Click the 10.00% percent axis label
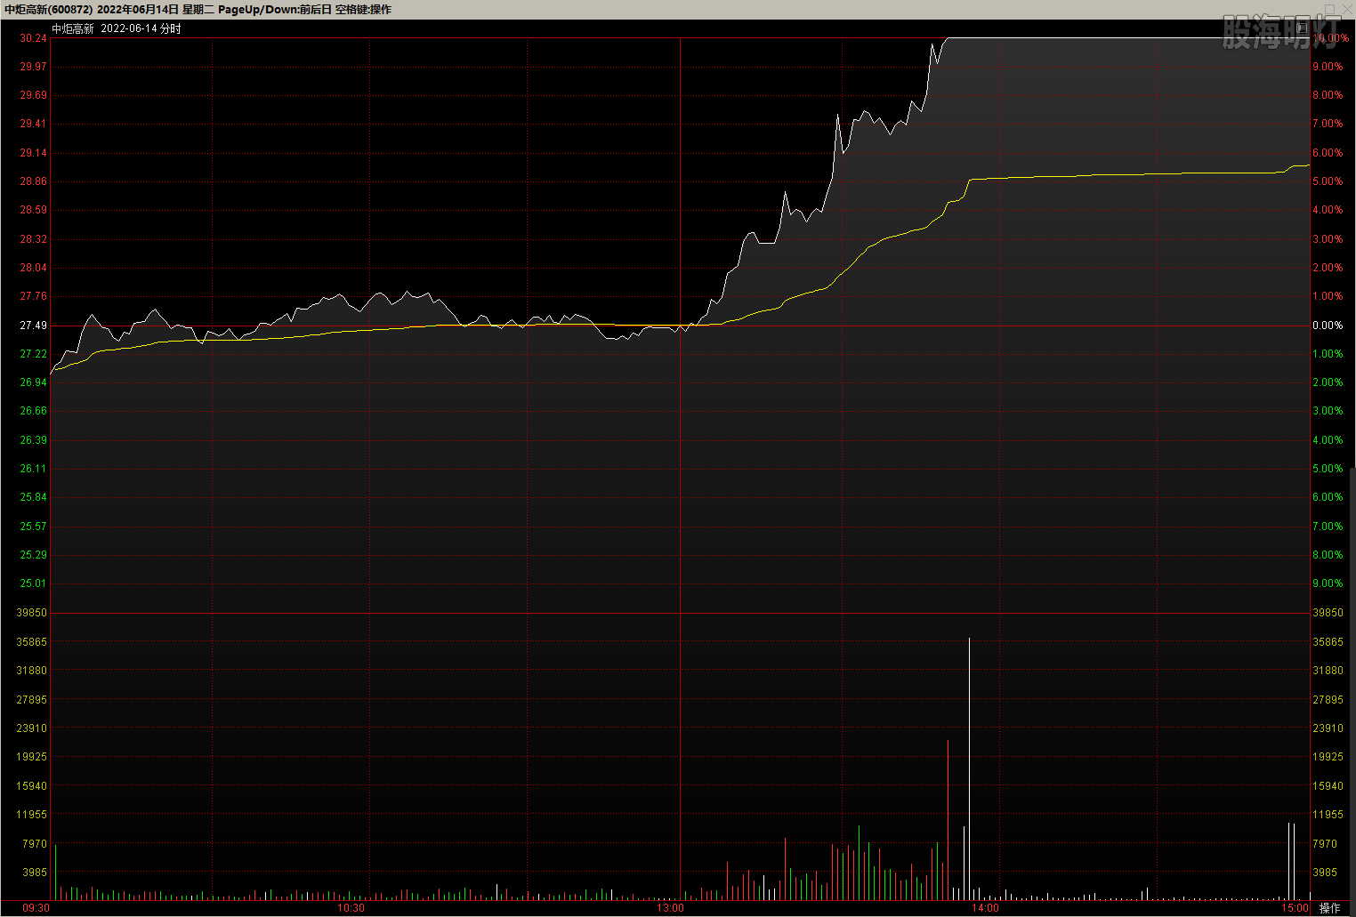Screen dimensions: 1356x917 point(1330,38)
